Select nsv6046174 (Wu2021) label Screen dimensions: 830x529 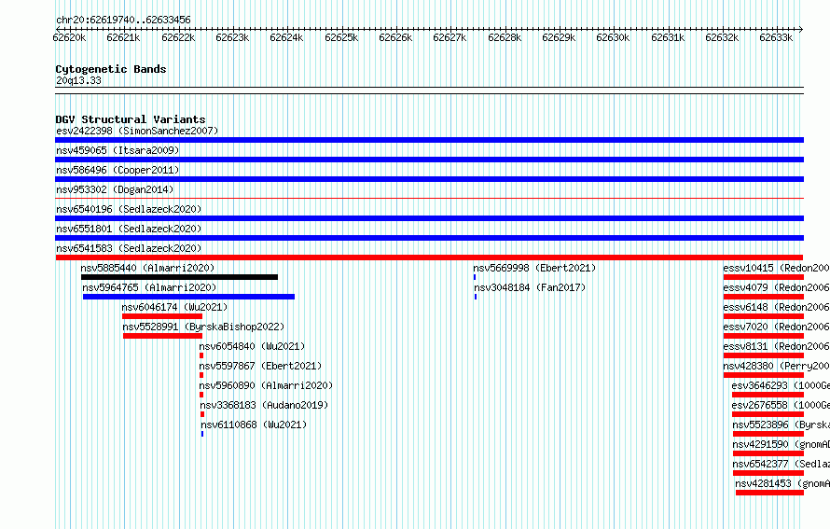[x=174, y=307]
